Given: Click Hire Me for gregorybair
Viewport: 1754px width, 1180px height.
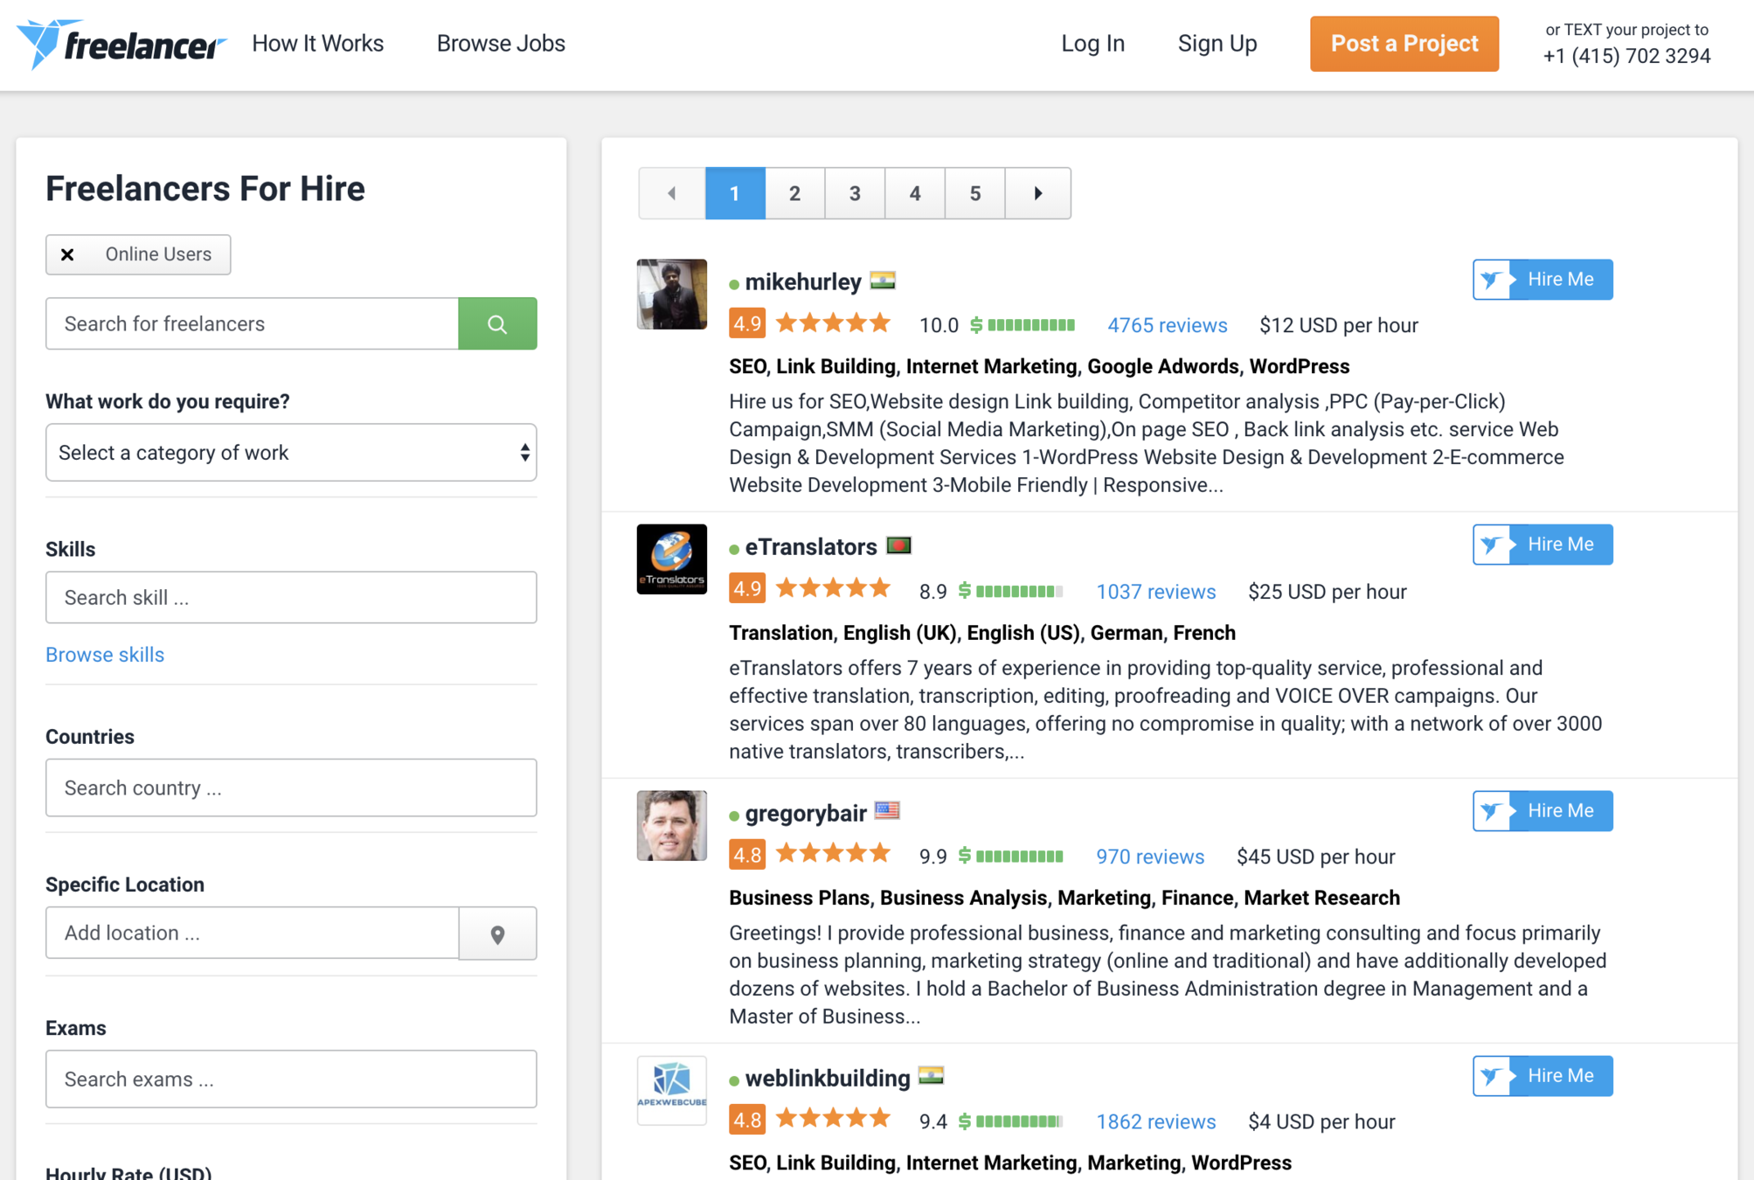Looking at the screenshot, I should coord(1543,811).
